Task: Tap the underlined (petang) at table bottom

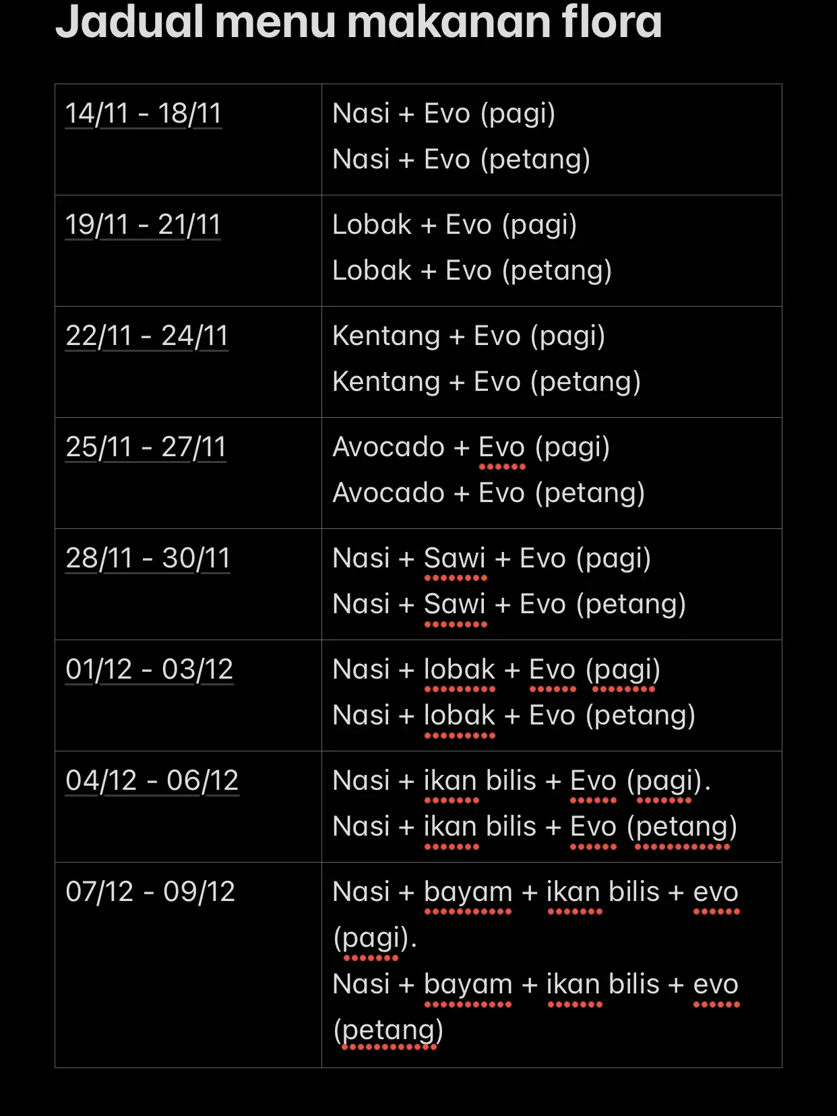Action: (x=388, y=1030)
